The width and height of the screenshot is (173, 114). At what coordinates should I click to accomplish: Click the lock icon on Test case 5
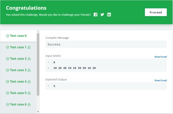pos(29,93)
